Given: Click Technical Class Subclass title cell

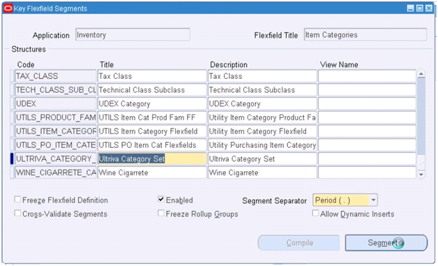Looking at the screenshot, I should click(151, 90).
